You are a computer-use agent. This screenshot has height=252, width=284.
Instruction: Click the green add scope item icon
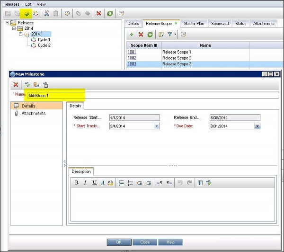click(132, 35)
